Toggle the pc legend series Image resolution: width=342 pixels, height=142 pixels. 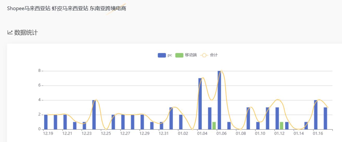click(x=165, y=55)
